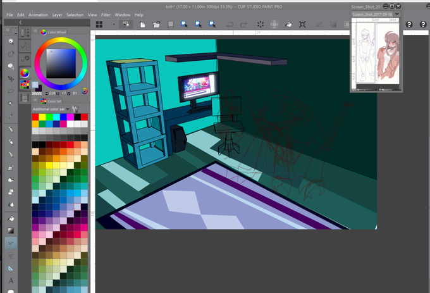
Task: Click inside the saturation-value color square
Action: pos(61,64)
